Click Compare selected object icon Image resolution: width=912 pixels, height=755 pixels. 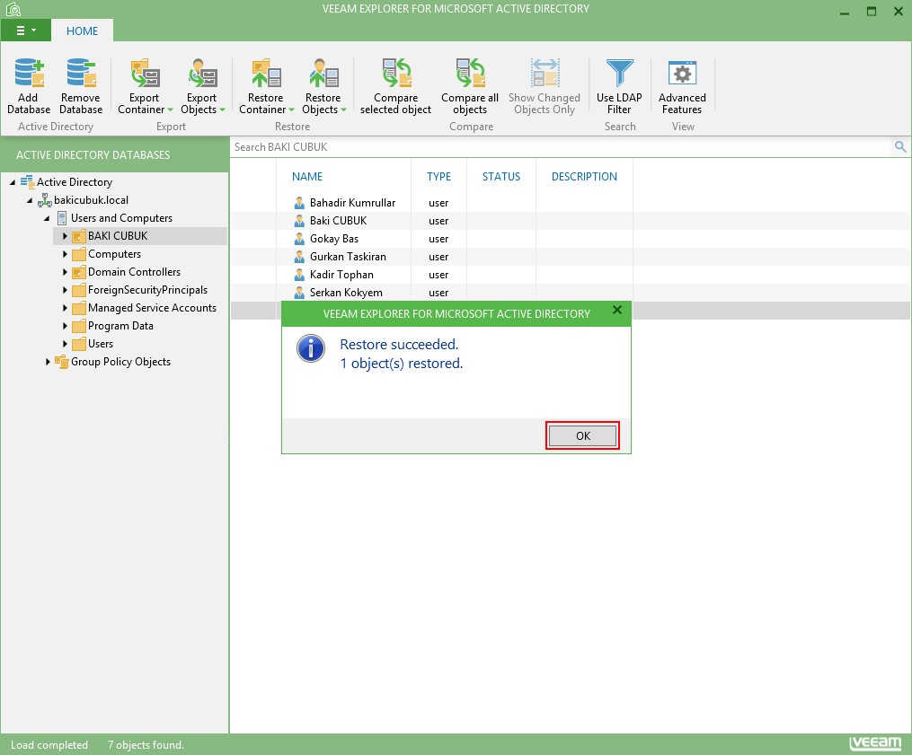pos(396,73)
